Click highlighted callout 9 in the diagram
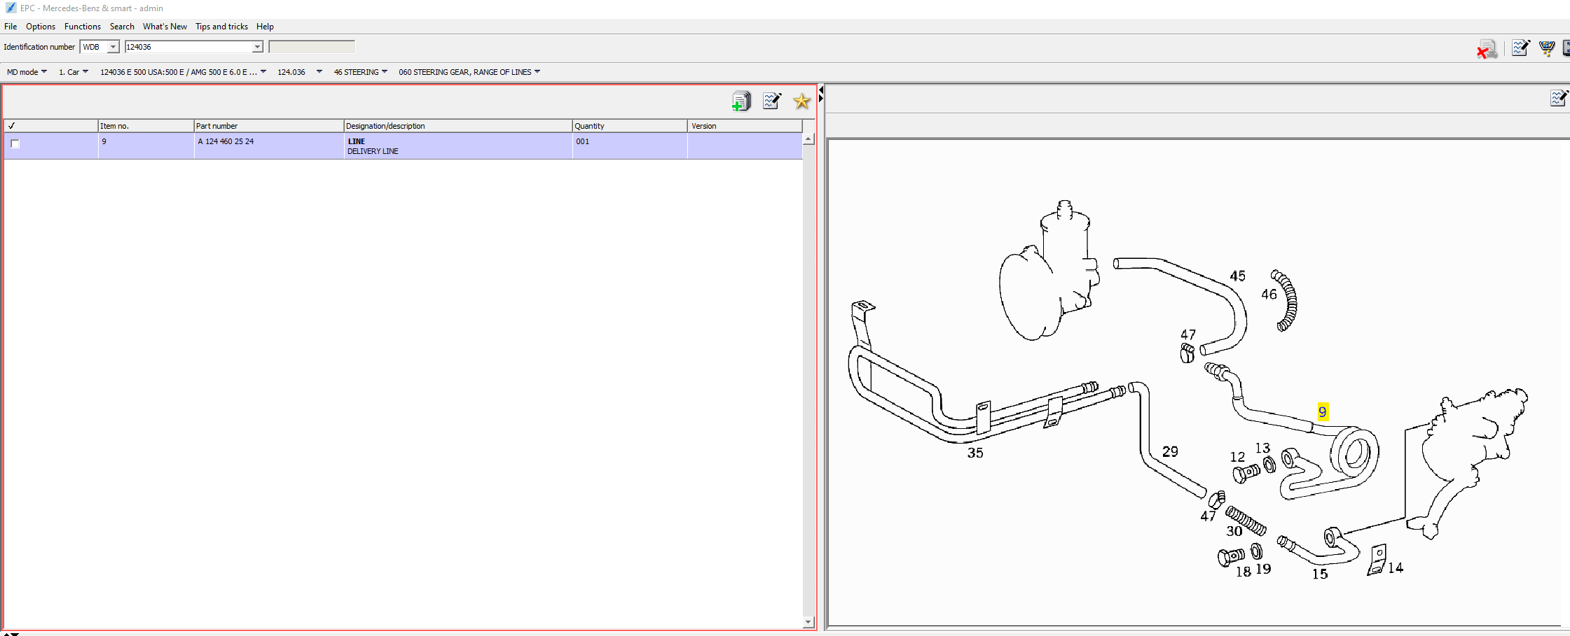Screen dimensions: 1570x636 click(x=1322, y=411)
